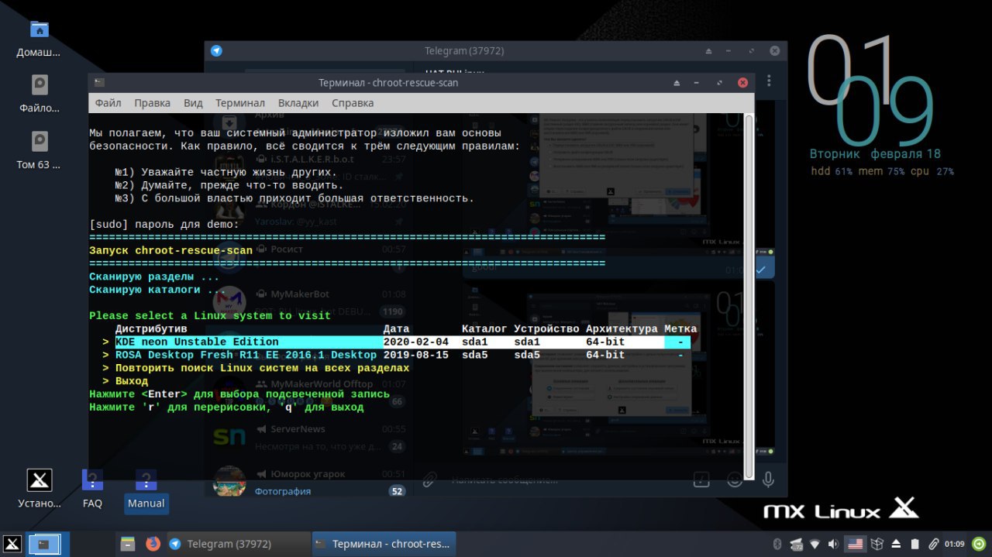Open the MyMakerBot chat in Telegram

(310, 302)
